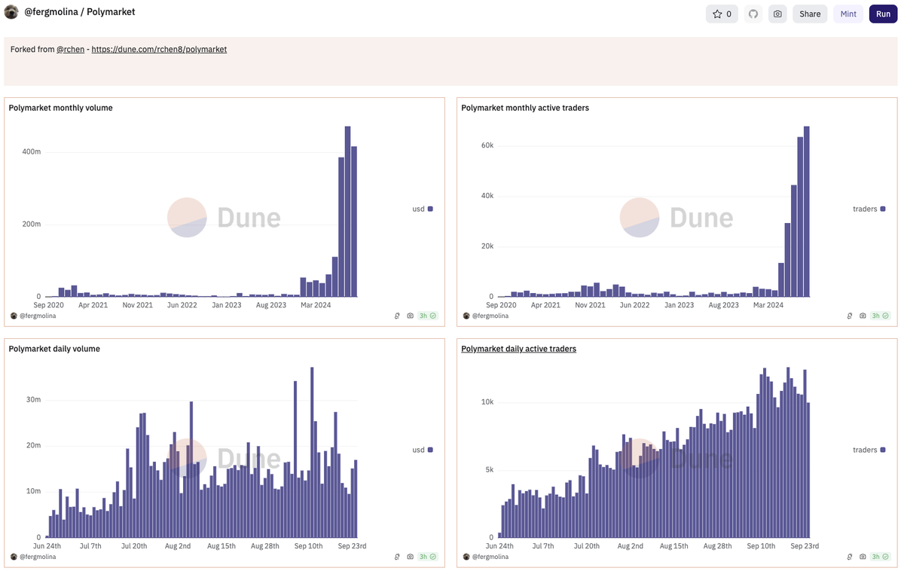
Task: Open the @rchen profile link
Action: (x=70, y=49)
